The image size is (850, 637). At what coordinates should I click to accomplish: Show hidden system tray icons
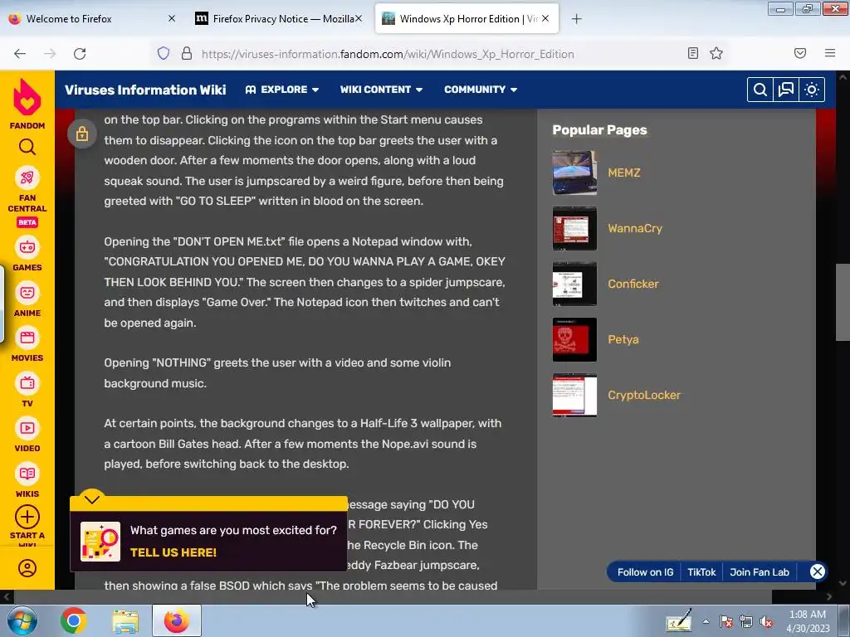706,621
